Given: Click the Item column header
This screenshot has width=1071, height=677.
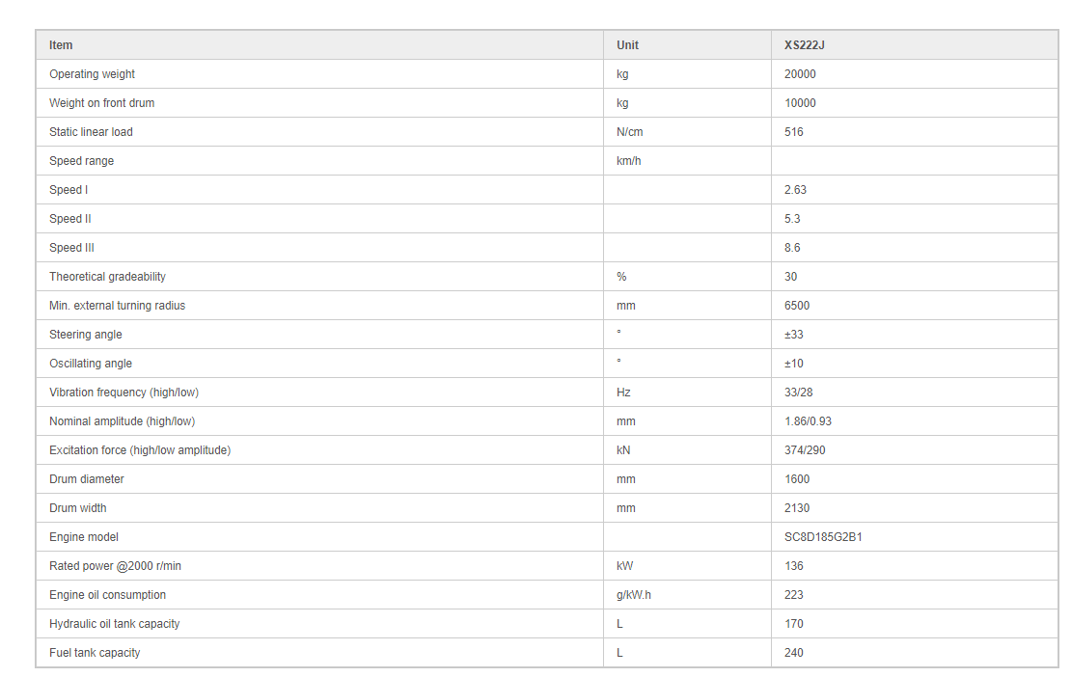Looking at the screenshot, I should 61,45.
